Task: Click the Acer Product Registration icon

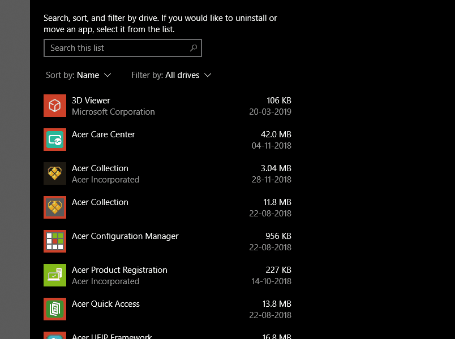Action: [x=55, y=275]
